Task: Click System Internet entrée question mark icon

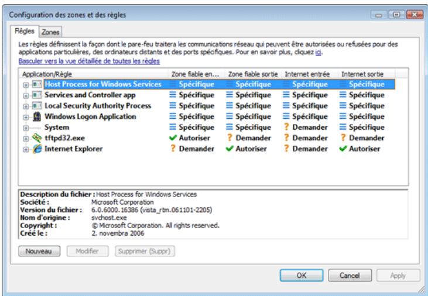Action: click(x=286, y=127)
